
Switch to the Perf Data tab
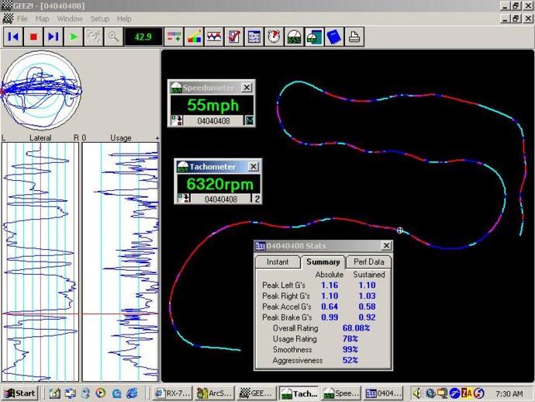click(368, 262)
